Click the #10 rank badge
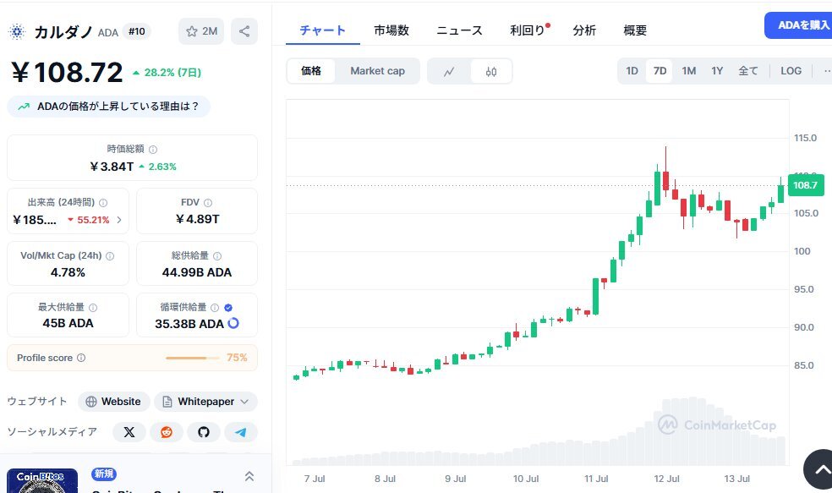Screen dimensions: 832x493 point(136,32)
